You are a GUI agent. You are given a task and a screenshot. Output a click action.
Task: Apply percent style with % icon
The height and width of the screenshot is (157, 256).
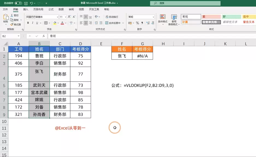pyautogui.click(x=137, y=23)
